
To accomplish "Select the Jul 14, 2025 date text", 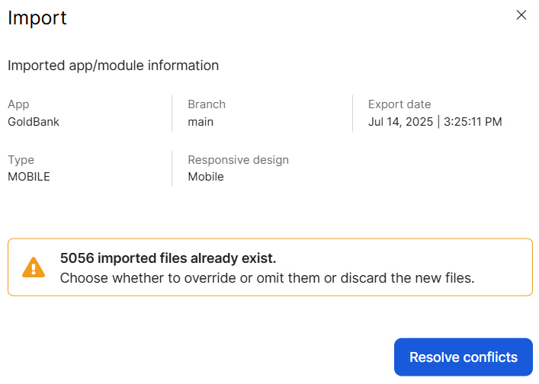I will [400, 122].
